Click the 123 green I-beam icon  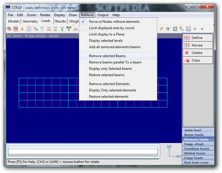coord(62,29)
